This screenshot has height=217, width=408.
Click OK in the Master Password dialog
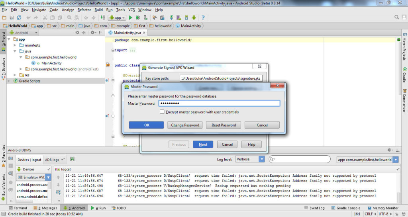[x=147, y=125]
